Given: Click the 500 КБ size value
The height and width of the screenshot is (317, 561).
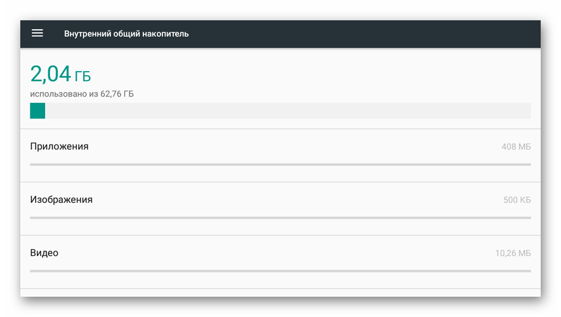Looking at the screenshot, I should (517, 200).
